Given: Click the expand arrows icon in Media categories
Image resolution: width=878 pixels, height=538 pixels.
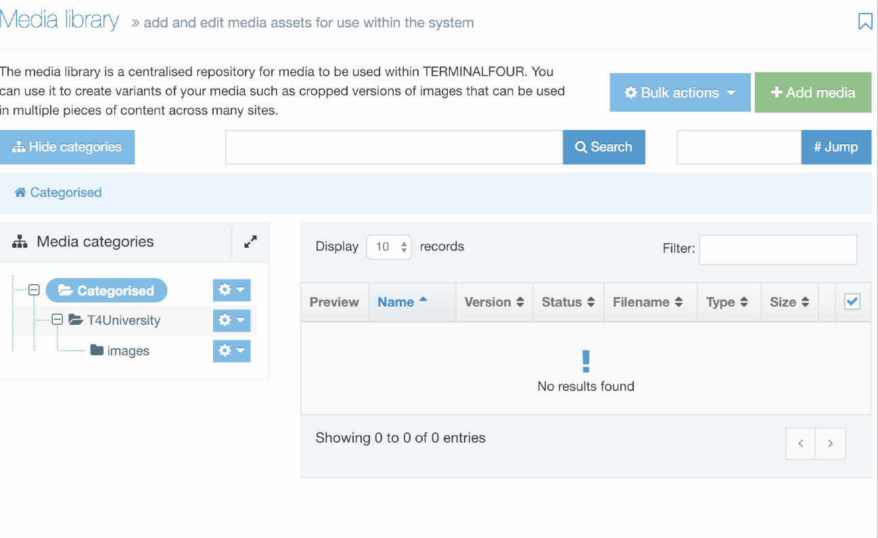Looking at the screenshot, I should click(x=250, y=242).
